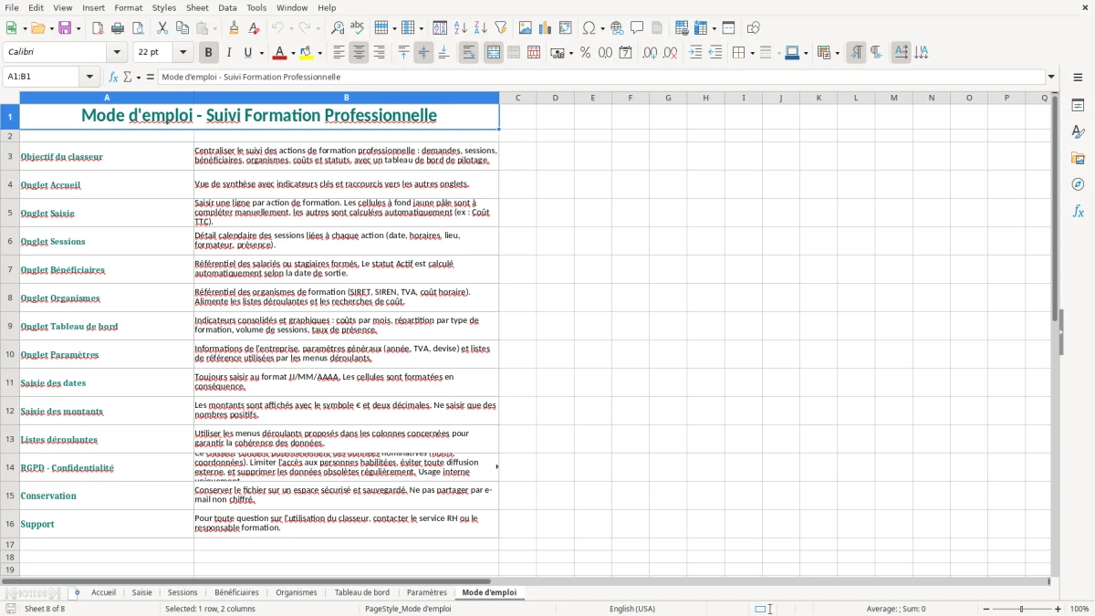Viewport: 1095px width, 616px height.
Task: Insert Comment speech bubble icon
Action: [x=638, y=28]
